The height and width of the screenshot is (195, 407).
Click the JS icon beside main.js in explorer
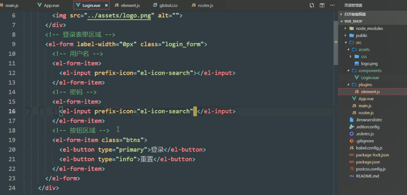[x=354, y=106]
